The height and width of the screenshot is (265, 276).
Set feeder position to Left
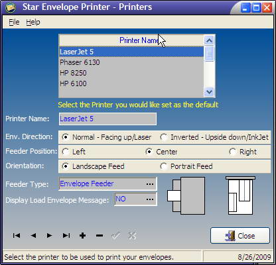(74, 152)
